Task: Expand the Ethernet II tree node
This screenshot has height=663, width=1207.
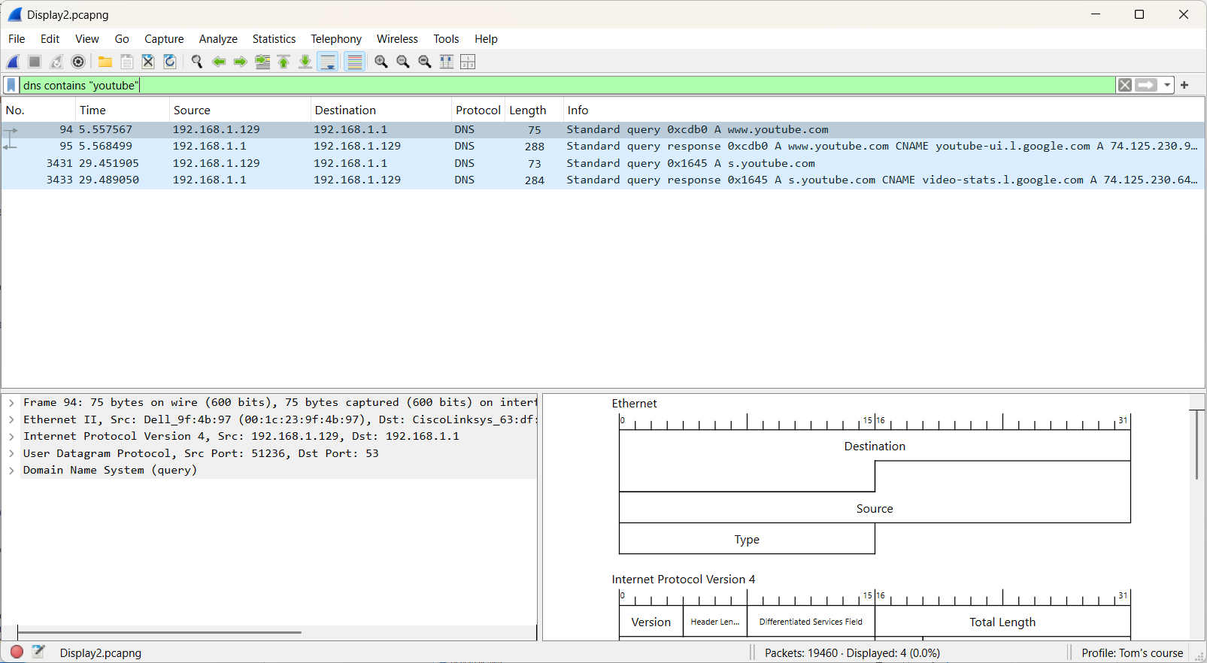Action: [x=11, y=419]
